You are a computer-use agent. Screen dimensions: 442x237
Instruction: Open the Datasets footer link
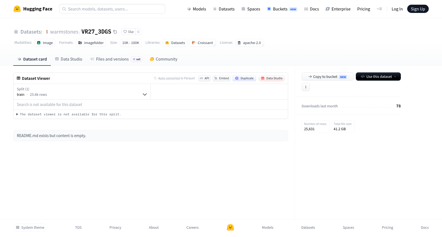(x=308, y=227)
